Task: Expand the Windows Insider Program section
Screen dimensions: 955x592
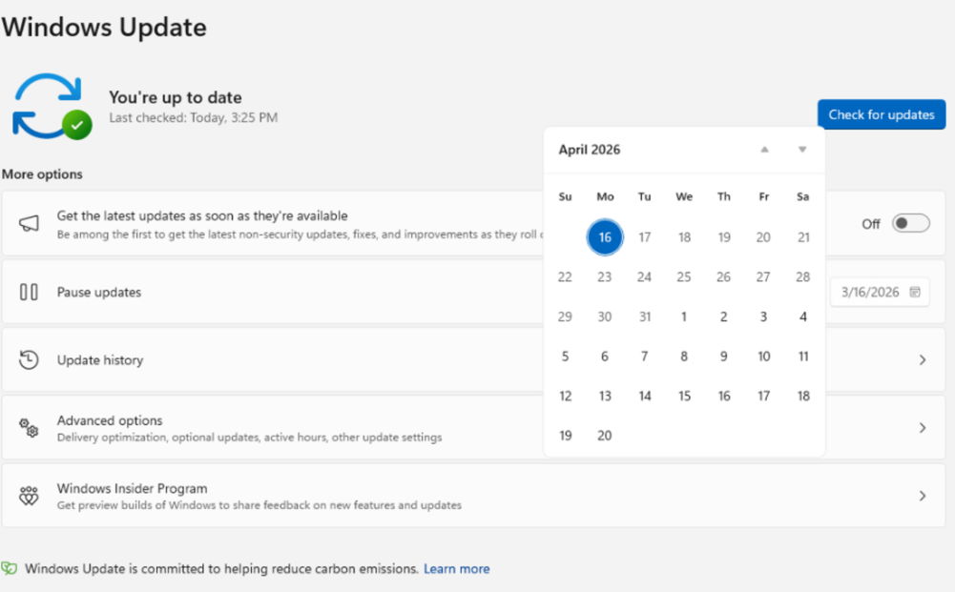Action: (922, 496)
